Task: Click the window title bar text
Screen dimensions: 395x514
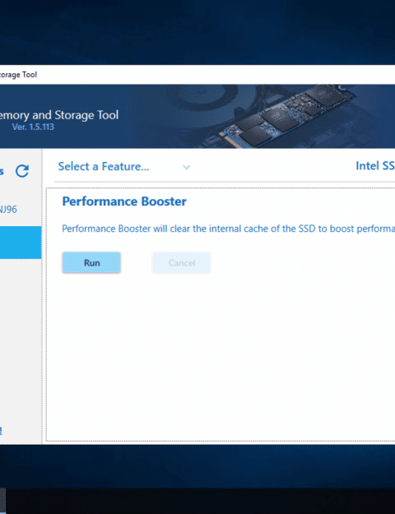Action: [18, 75]
